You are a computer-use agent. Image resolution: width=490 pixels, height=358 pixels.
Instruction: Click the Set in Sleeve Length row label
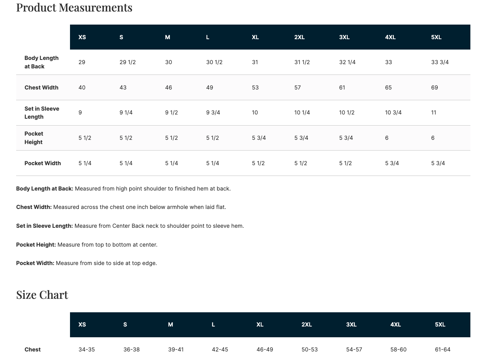click(42, 113)
